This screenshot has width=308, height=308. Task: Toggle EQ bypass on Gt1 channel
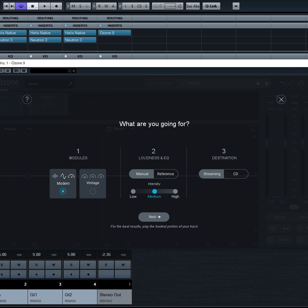31,56
